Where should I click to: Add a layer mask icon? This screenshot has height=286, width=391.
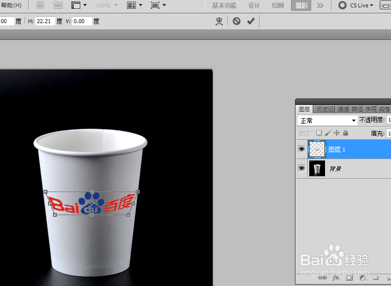coord(349,278)
